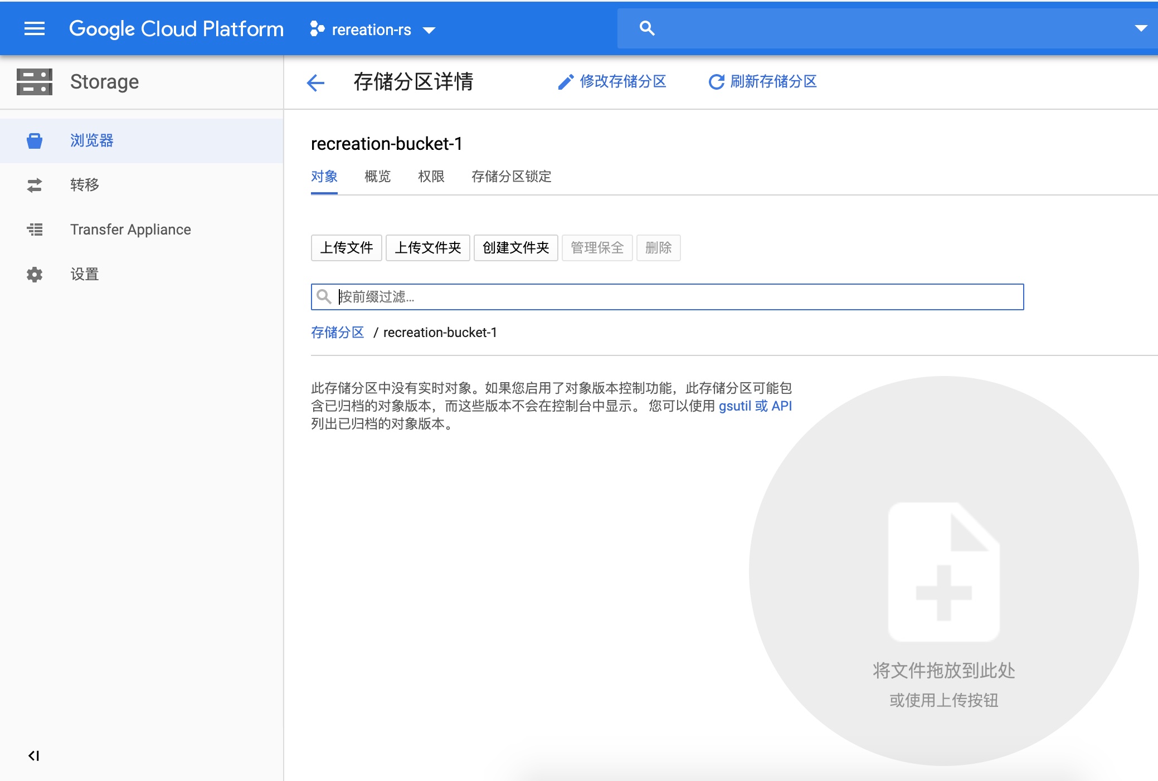The width and height of the screenshot is (1158, 781).
Task: Click the search magnifier in top bar
Action: [646, 28]
